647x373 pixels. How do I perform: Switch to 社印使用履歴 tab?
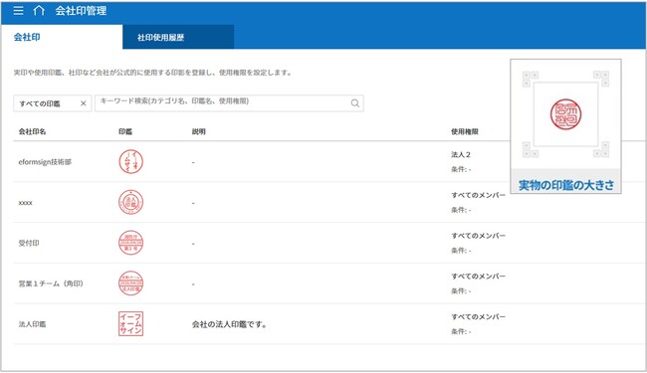178,37
